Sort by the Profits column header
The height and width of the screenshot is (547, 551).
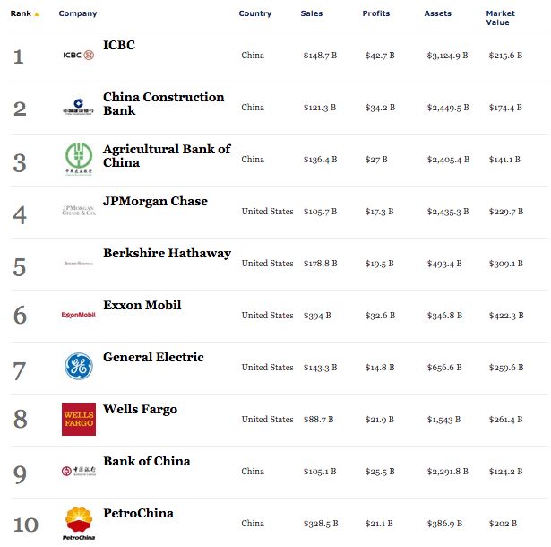pos(375,13)
